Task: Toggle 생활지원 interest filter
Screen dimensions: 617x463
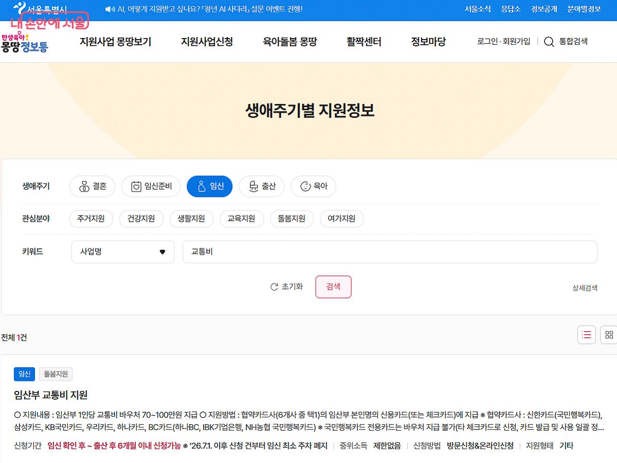Action: coord(191,219)
